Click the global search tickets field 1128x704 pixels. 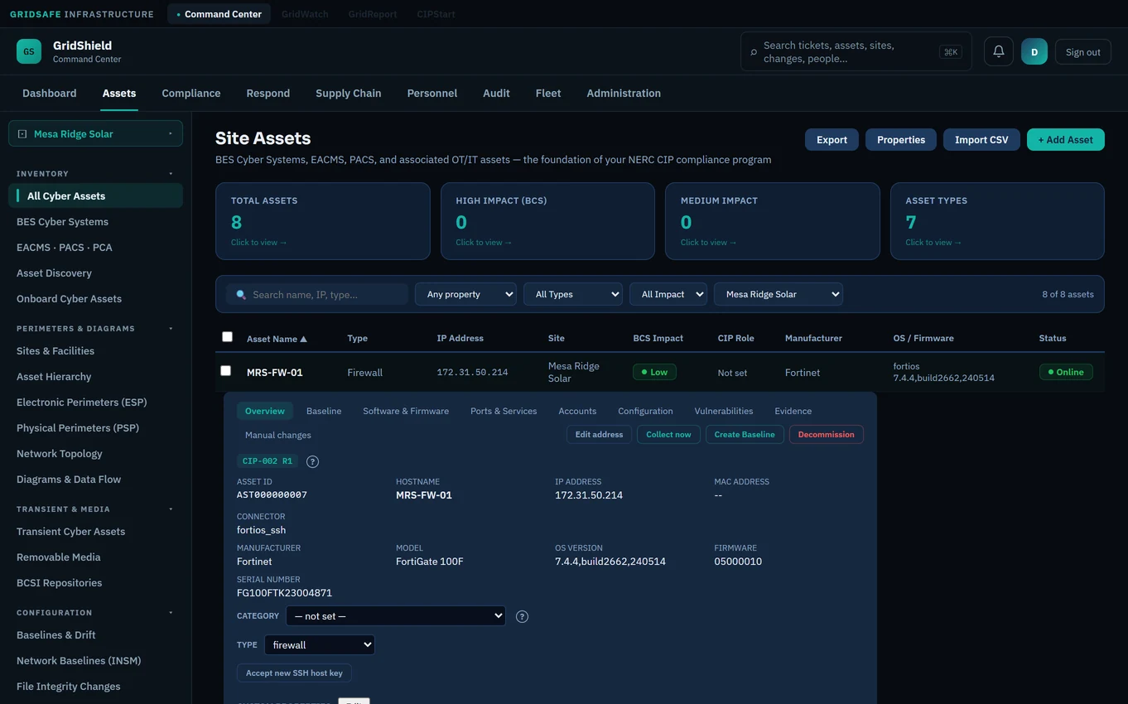pos(856,52)
